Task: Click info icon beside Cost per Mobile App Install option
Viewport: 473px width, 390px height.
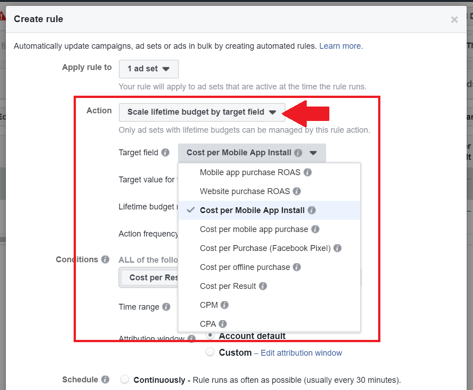Action: point(312,210)
